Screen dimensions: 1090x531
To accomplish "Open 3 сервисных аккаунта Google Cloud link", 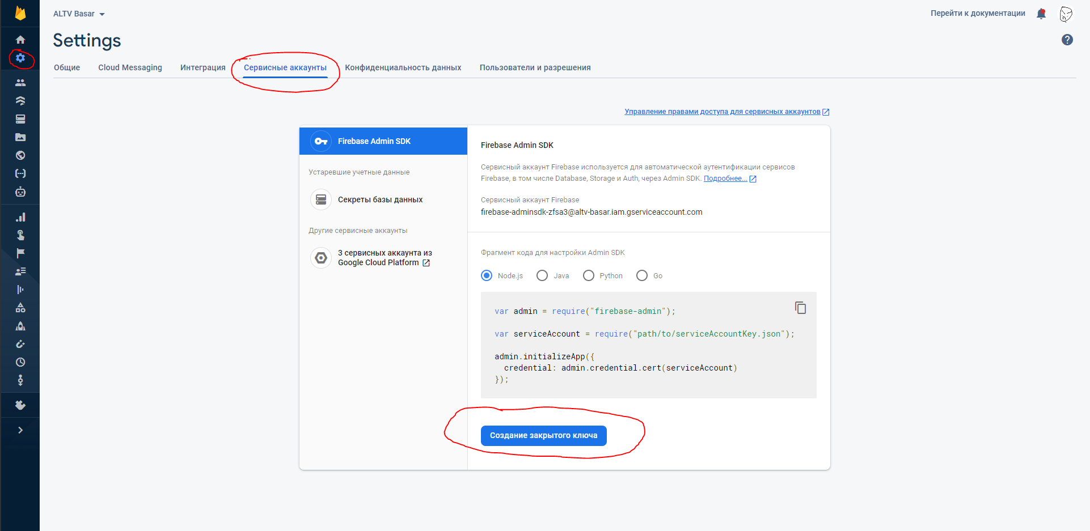I will pyautogui.click(x=383, y=258).
